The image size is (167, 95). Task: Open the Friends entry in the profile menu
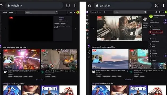153,39
